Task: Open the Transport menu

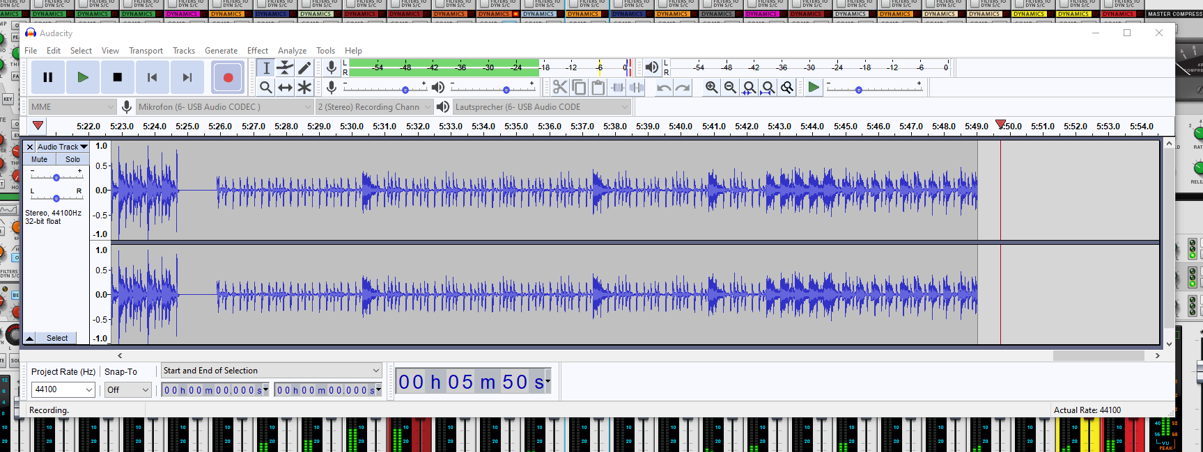Action: coord(146,51)
